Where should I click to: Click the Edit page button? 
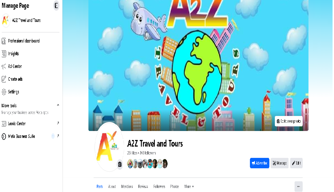pyautogui.click(x=296, y=163)
